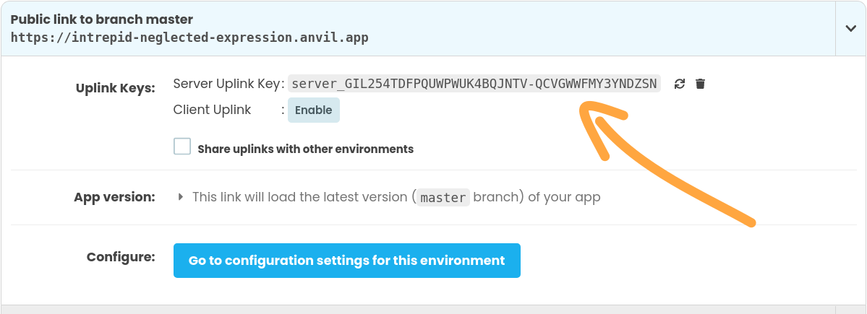The image size is (867, 314).
Task: Tick the Share uplinks with other environments checkbox
Action: tap(182, 147)
